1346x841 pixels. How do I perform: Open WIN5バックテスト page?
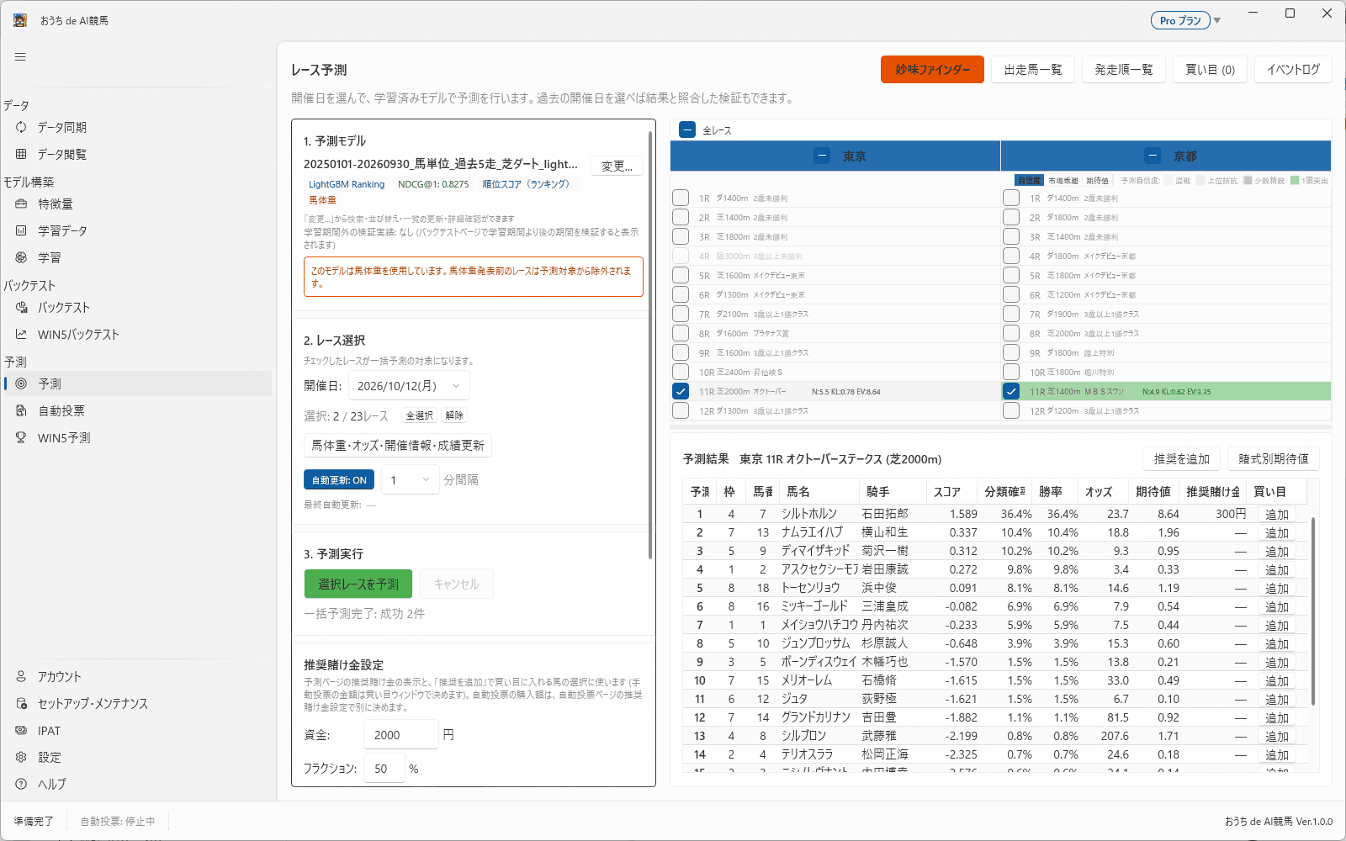coord(136,335)
